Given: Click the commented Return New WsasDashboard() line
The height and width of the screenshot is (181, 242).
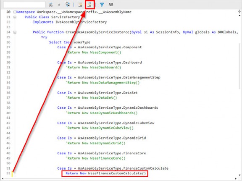Looking at the screenshot, I should click(94, 67).
